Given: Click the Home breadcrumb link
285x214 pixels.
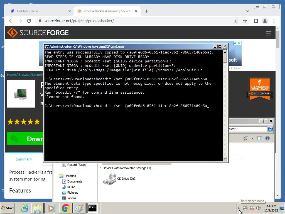Looking at the screenshot, I should pos(11,75).
